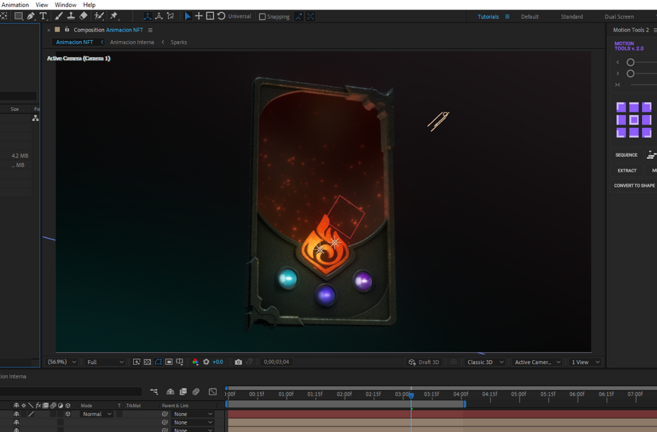Open the Graph Editor in timeline
This screenshot has height=432, width=657.
pos(213,391)
